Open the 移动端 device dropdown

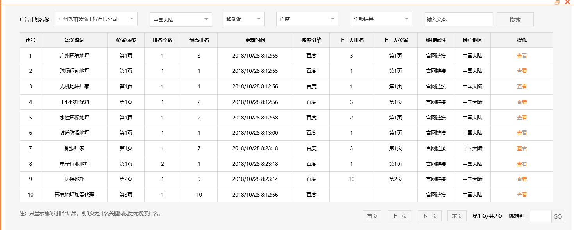point(243,18)
